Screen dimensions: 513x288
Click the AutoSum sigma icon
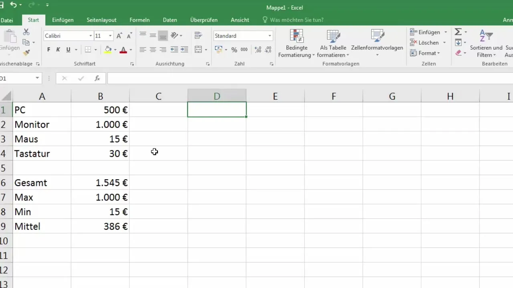(458, 32)
